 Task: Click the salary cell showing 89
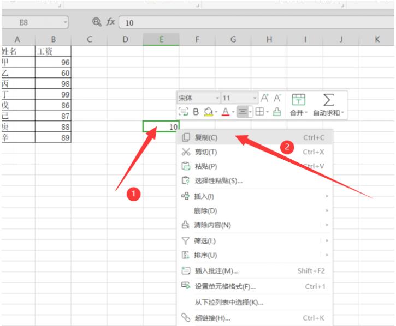[54, 137]
